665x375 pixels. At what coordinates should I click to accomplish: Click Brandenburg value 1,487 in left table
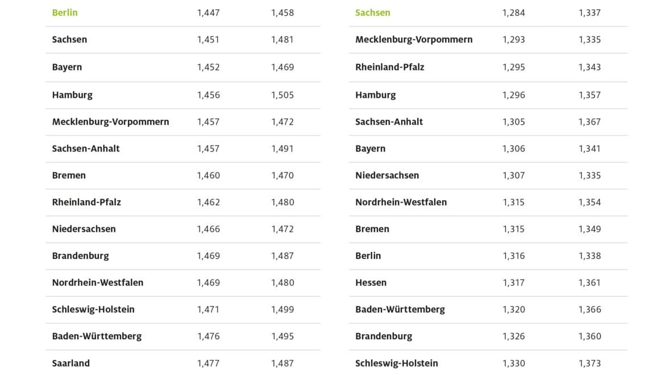pyautogui.click(x=282, y=256)
